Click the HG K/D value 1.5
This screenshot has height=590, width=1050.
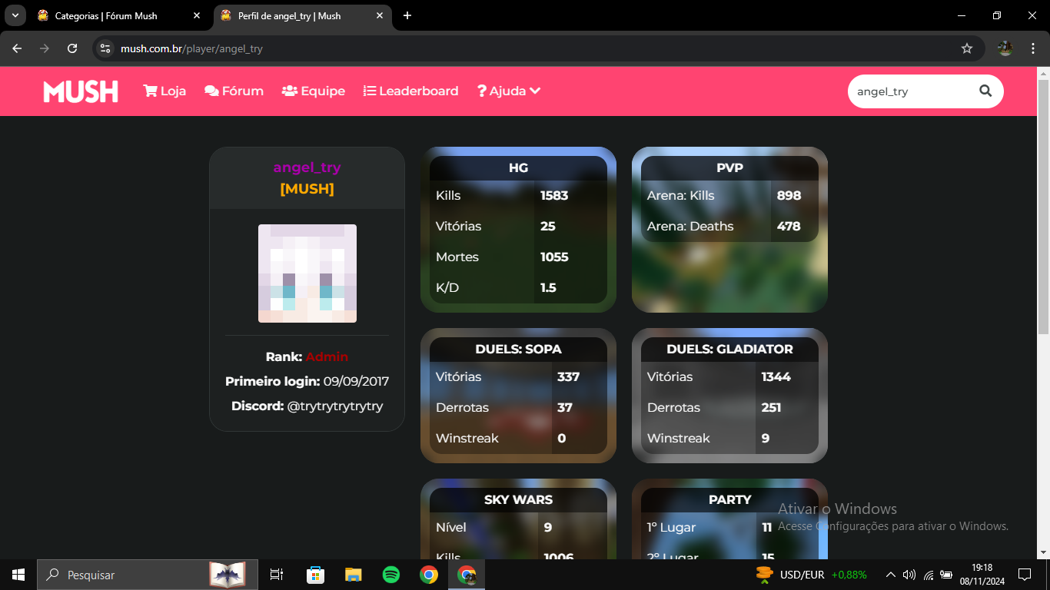tap(548, 287)
